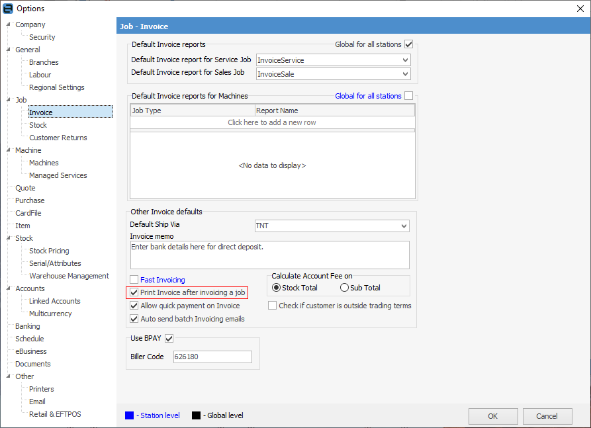Open Default Invoice report for Sales Job dropdown
This screenshot has height=428, width=591.
point(405,74)
